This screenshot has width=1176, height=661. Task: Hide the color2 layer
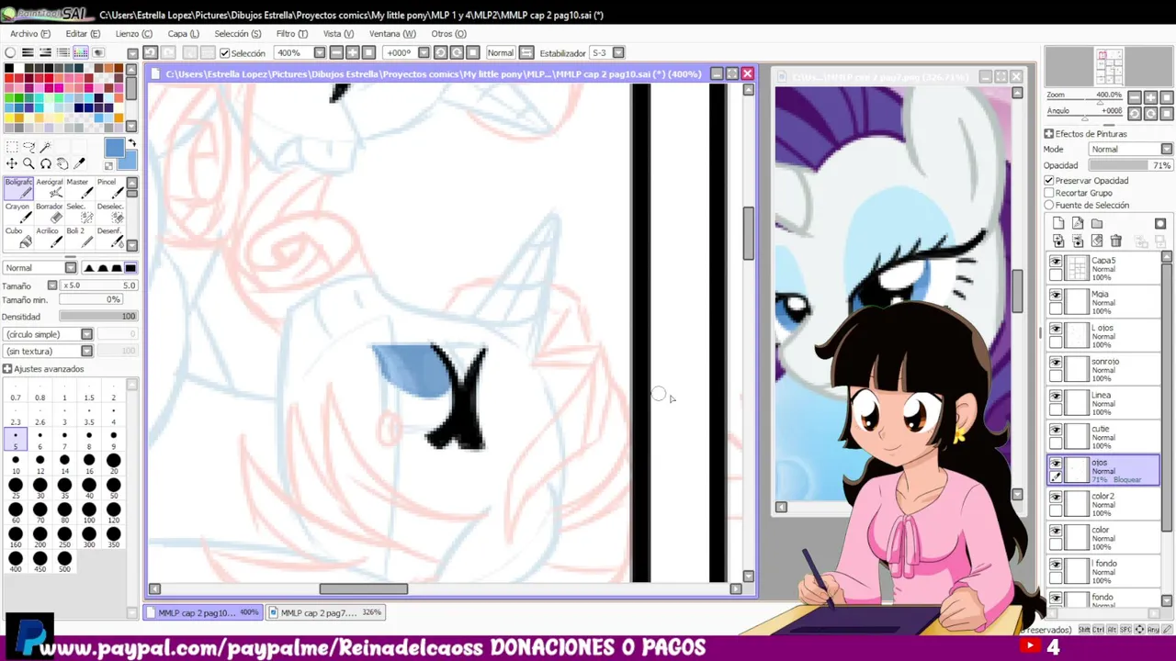(1056, 498)
